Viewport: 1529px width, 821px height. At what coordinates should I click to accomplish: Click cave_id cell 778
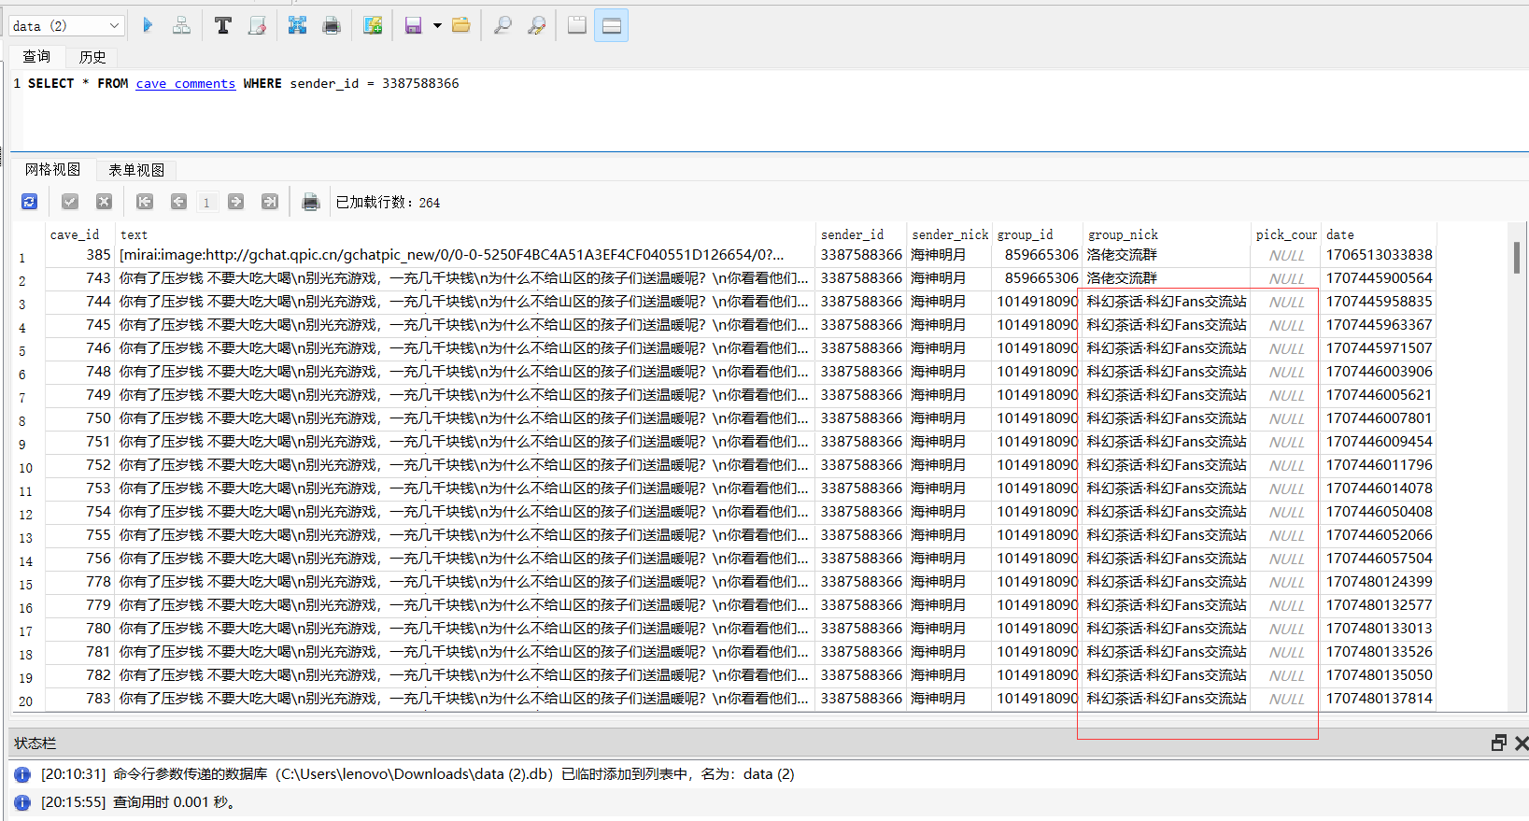point(80,582)
